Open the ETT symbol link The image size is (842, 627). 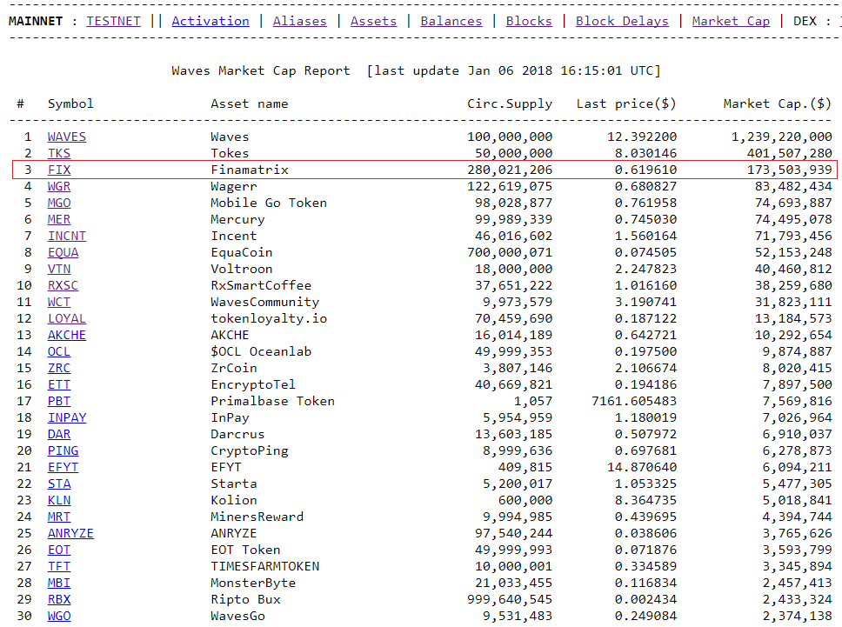(x=59, y=385)
